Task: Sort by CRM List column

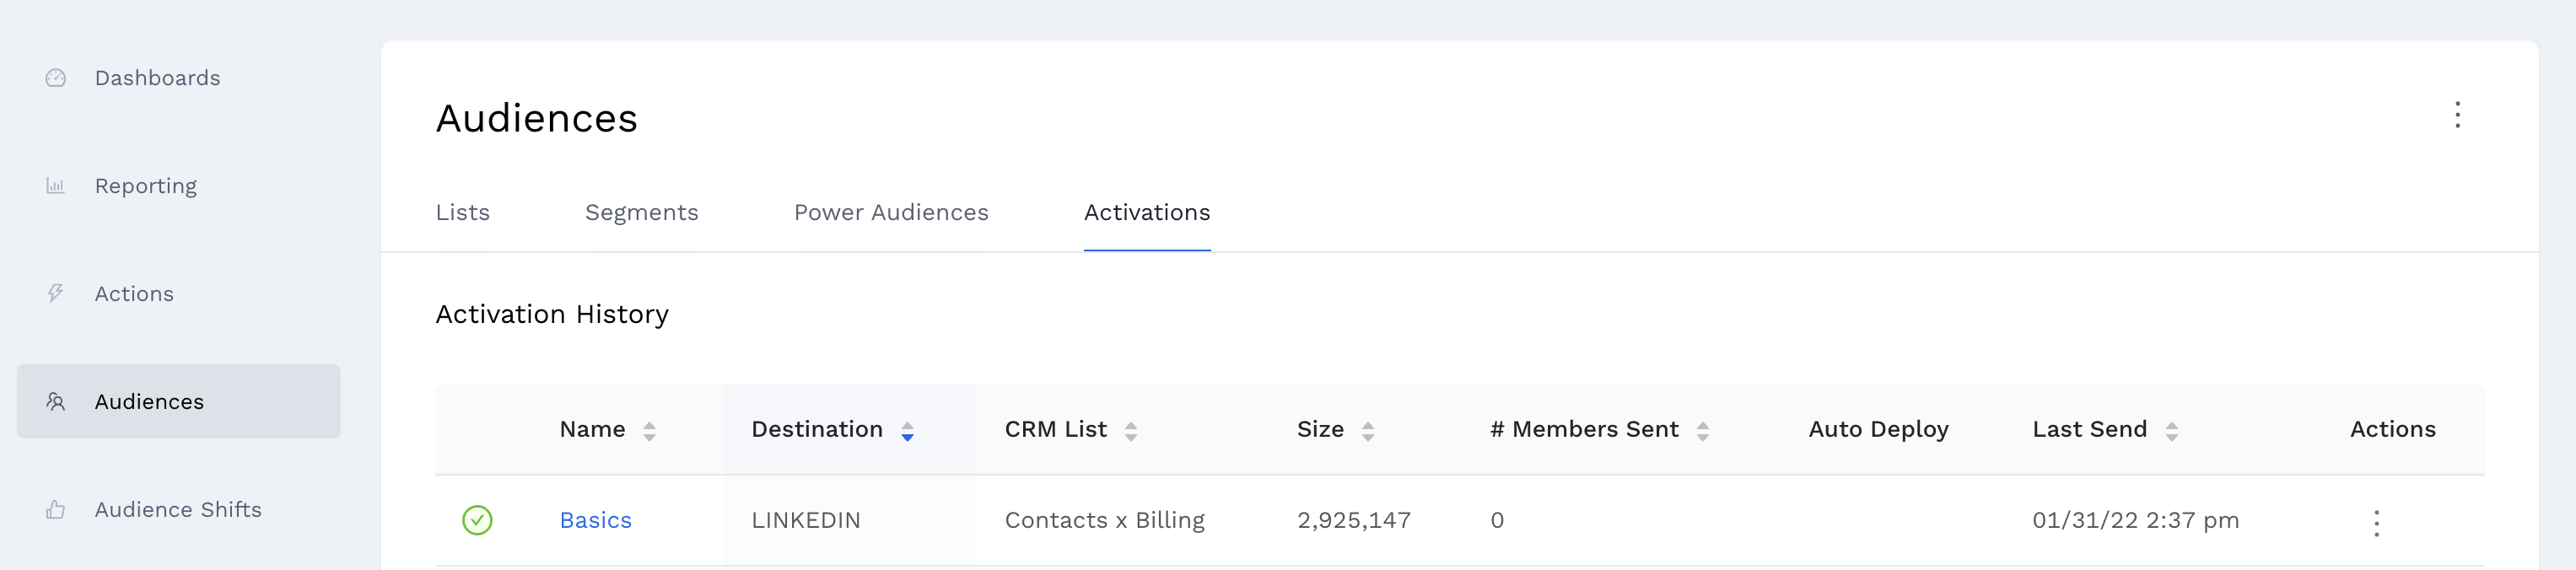Action: pyautogui.click(x=1130, y=431)
